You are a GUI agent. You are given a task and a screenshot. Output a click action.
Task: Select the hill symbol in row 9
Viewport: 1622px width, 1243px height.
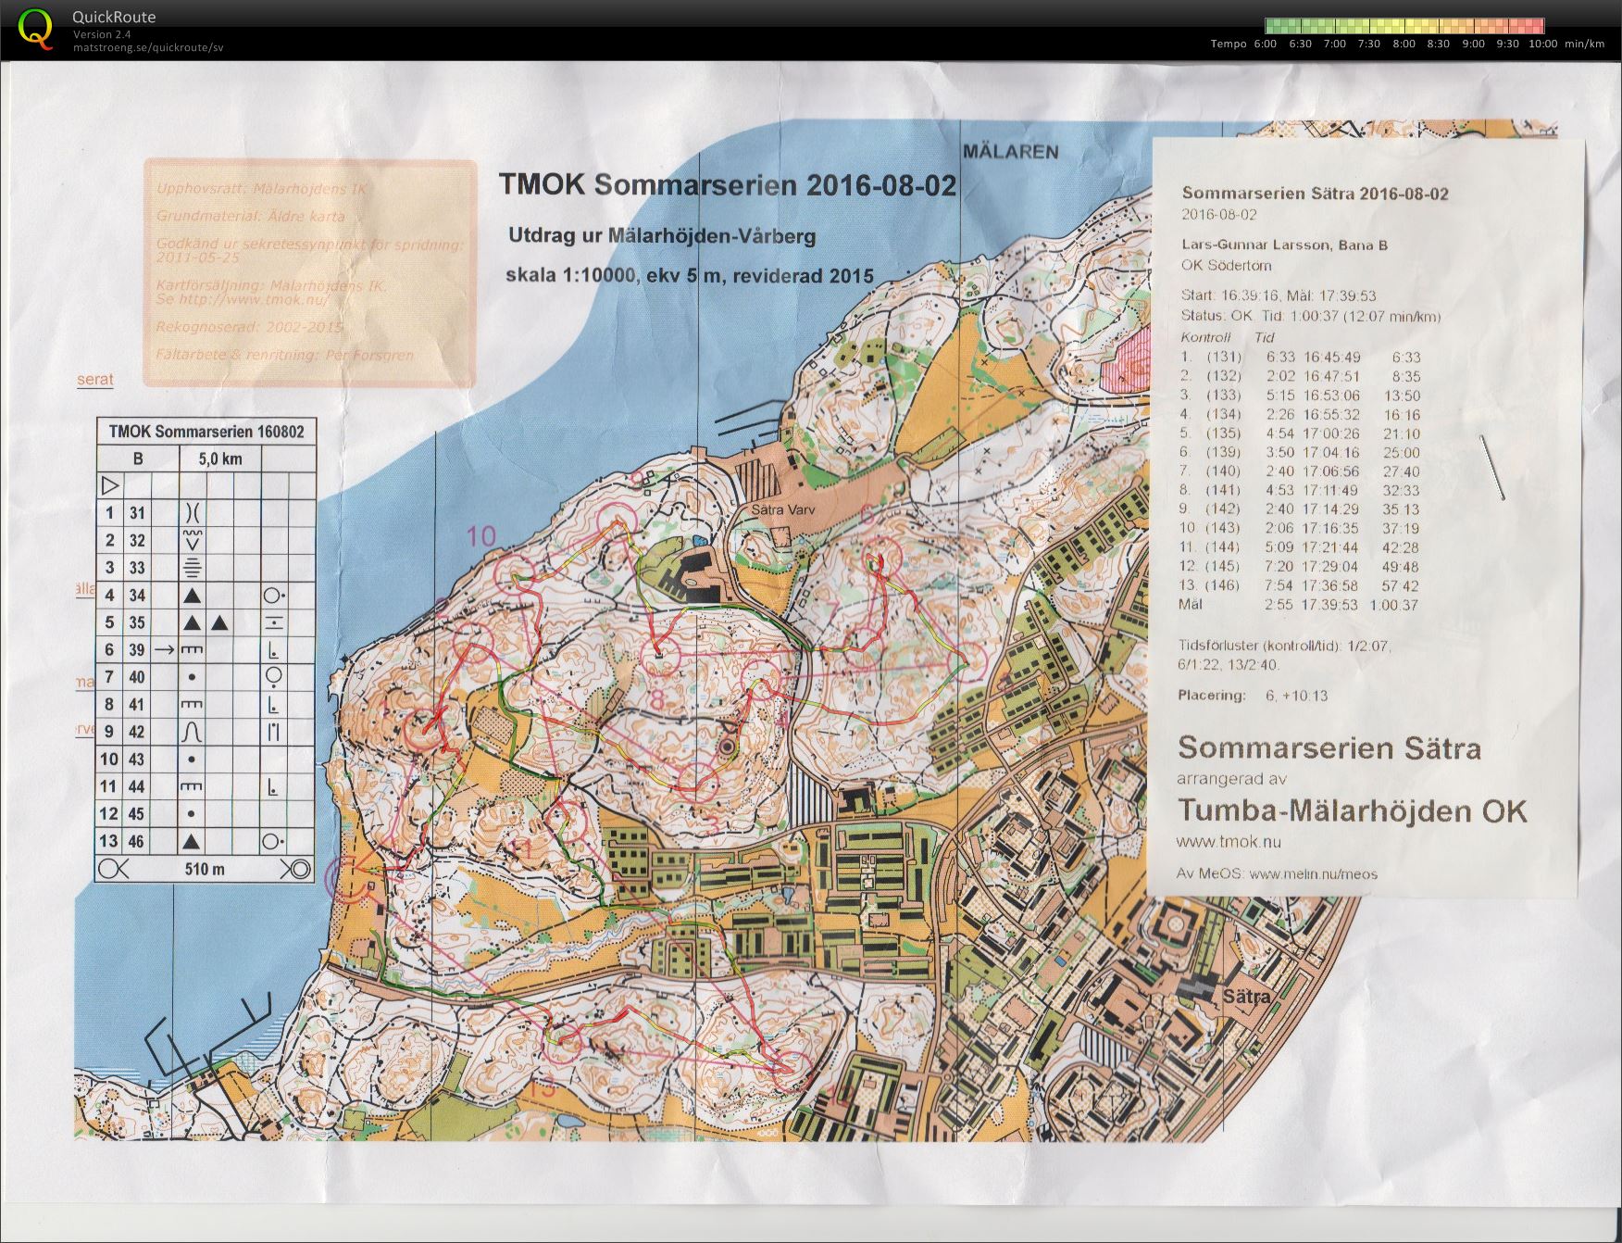[192, 732]
